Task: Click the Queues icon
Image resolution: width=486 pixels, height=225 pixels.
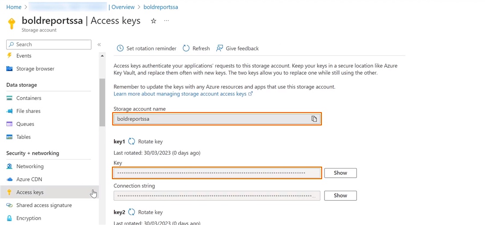Action: tap(10, 124)
